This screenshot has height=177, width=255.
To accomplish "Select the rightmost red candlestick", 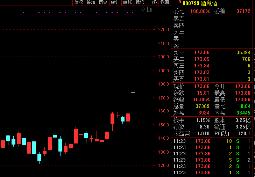I will [x=128, y=117].
